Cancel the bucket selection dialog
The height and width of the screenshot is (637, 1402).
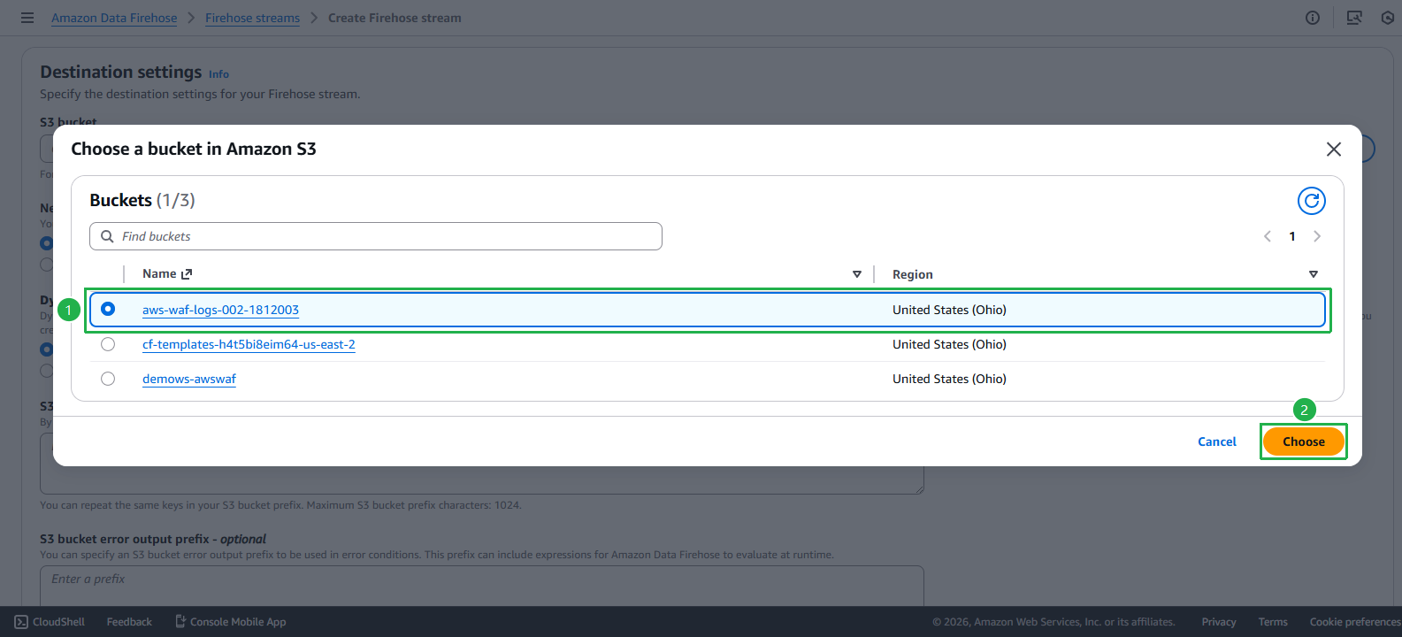1217,441
